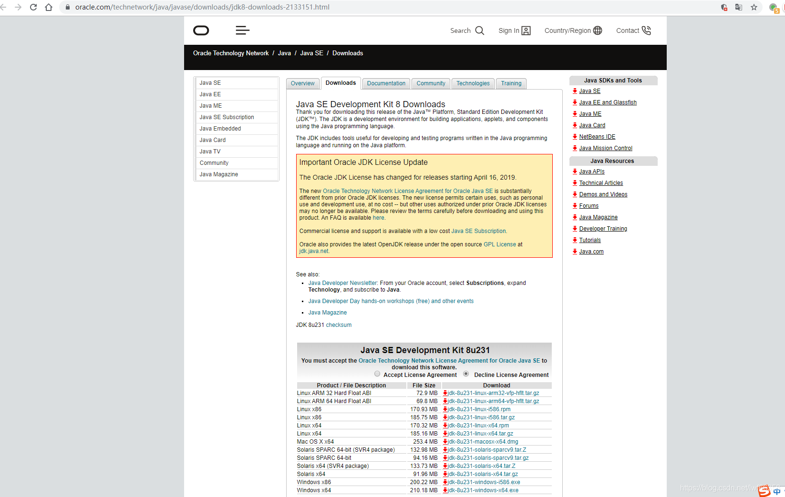Open Java EE and Glassfish link

point(608,102)
